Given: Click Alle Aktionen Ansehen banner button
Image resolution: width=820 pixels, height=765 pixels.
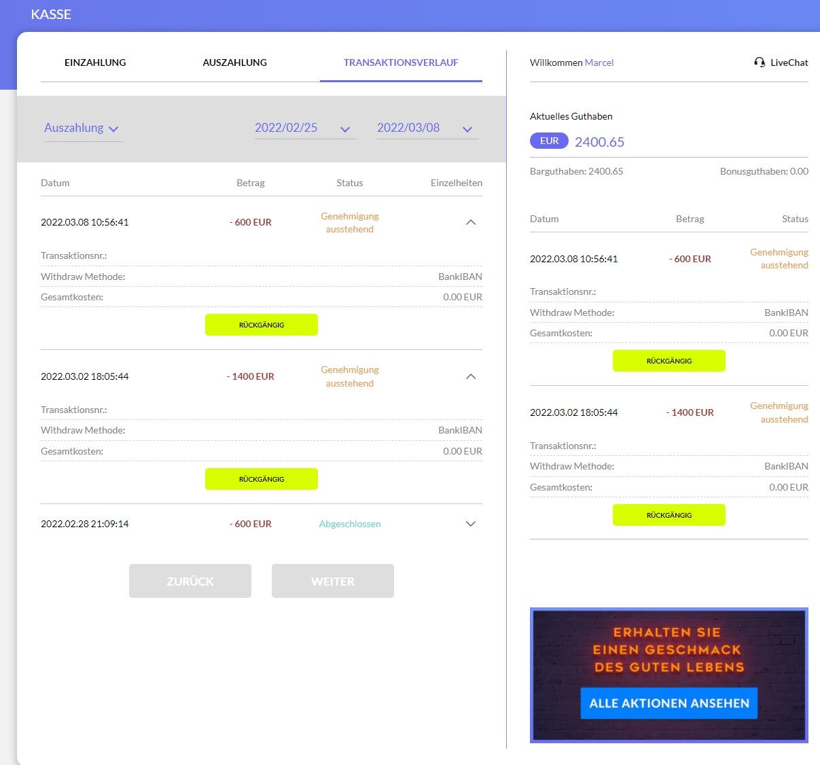Looking at the screenshot, I should click(x=669, y=703).
